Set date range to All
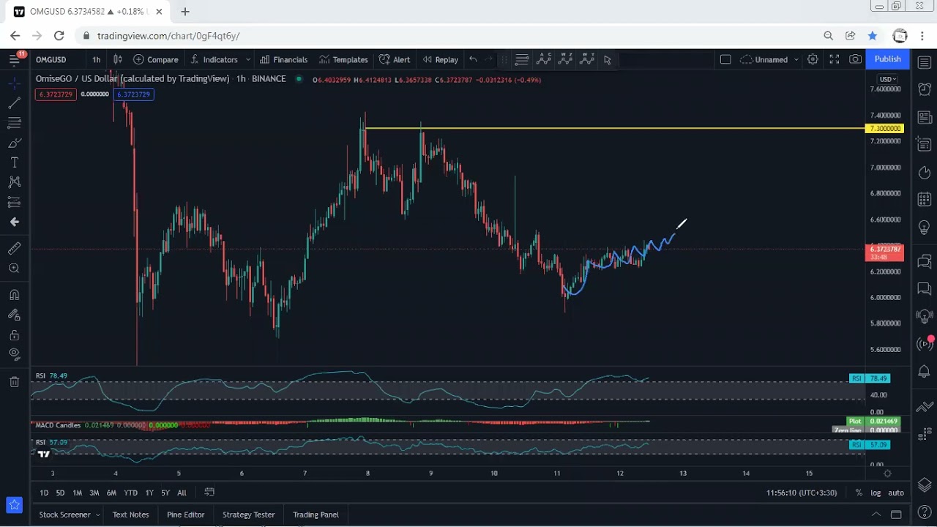 (x=182, y=493)
